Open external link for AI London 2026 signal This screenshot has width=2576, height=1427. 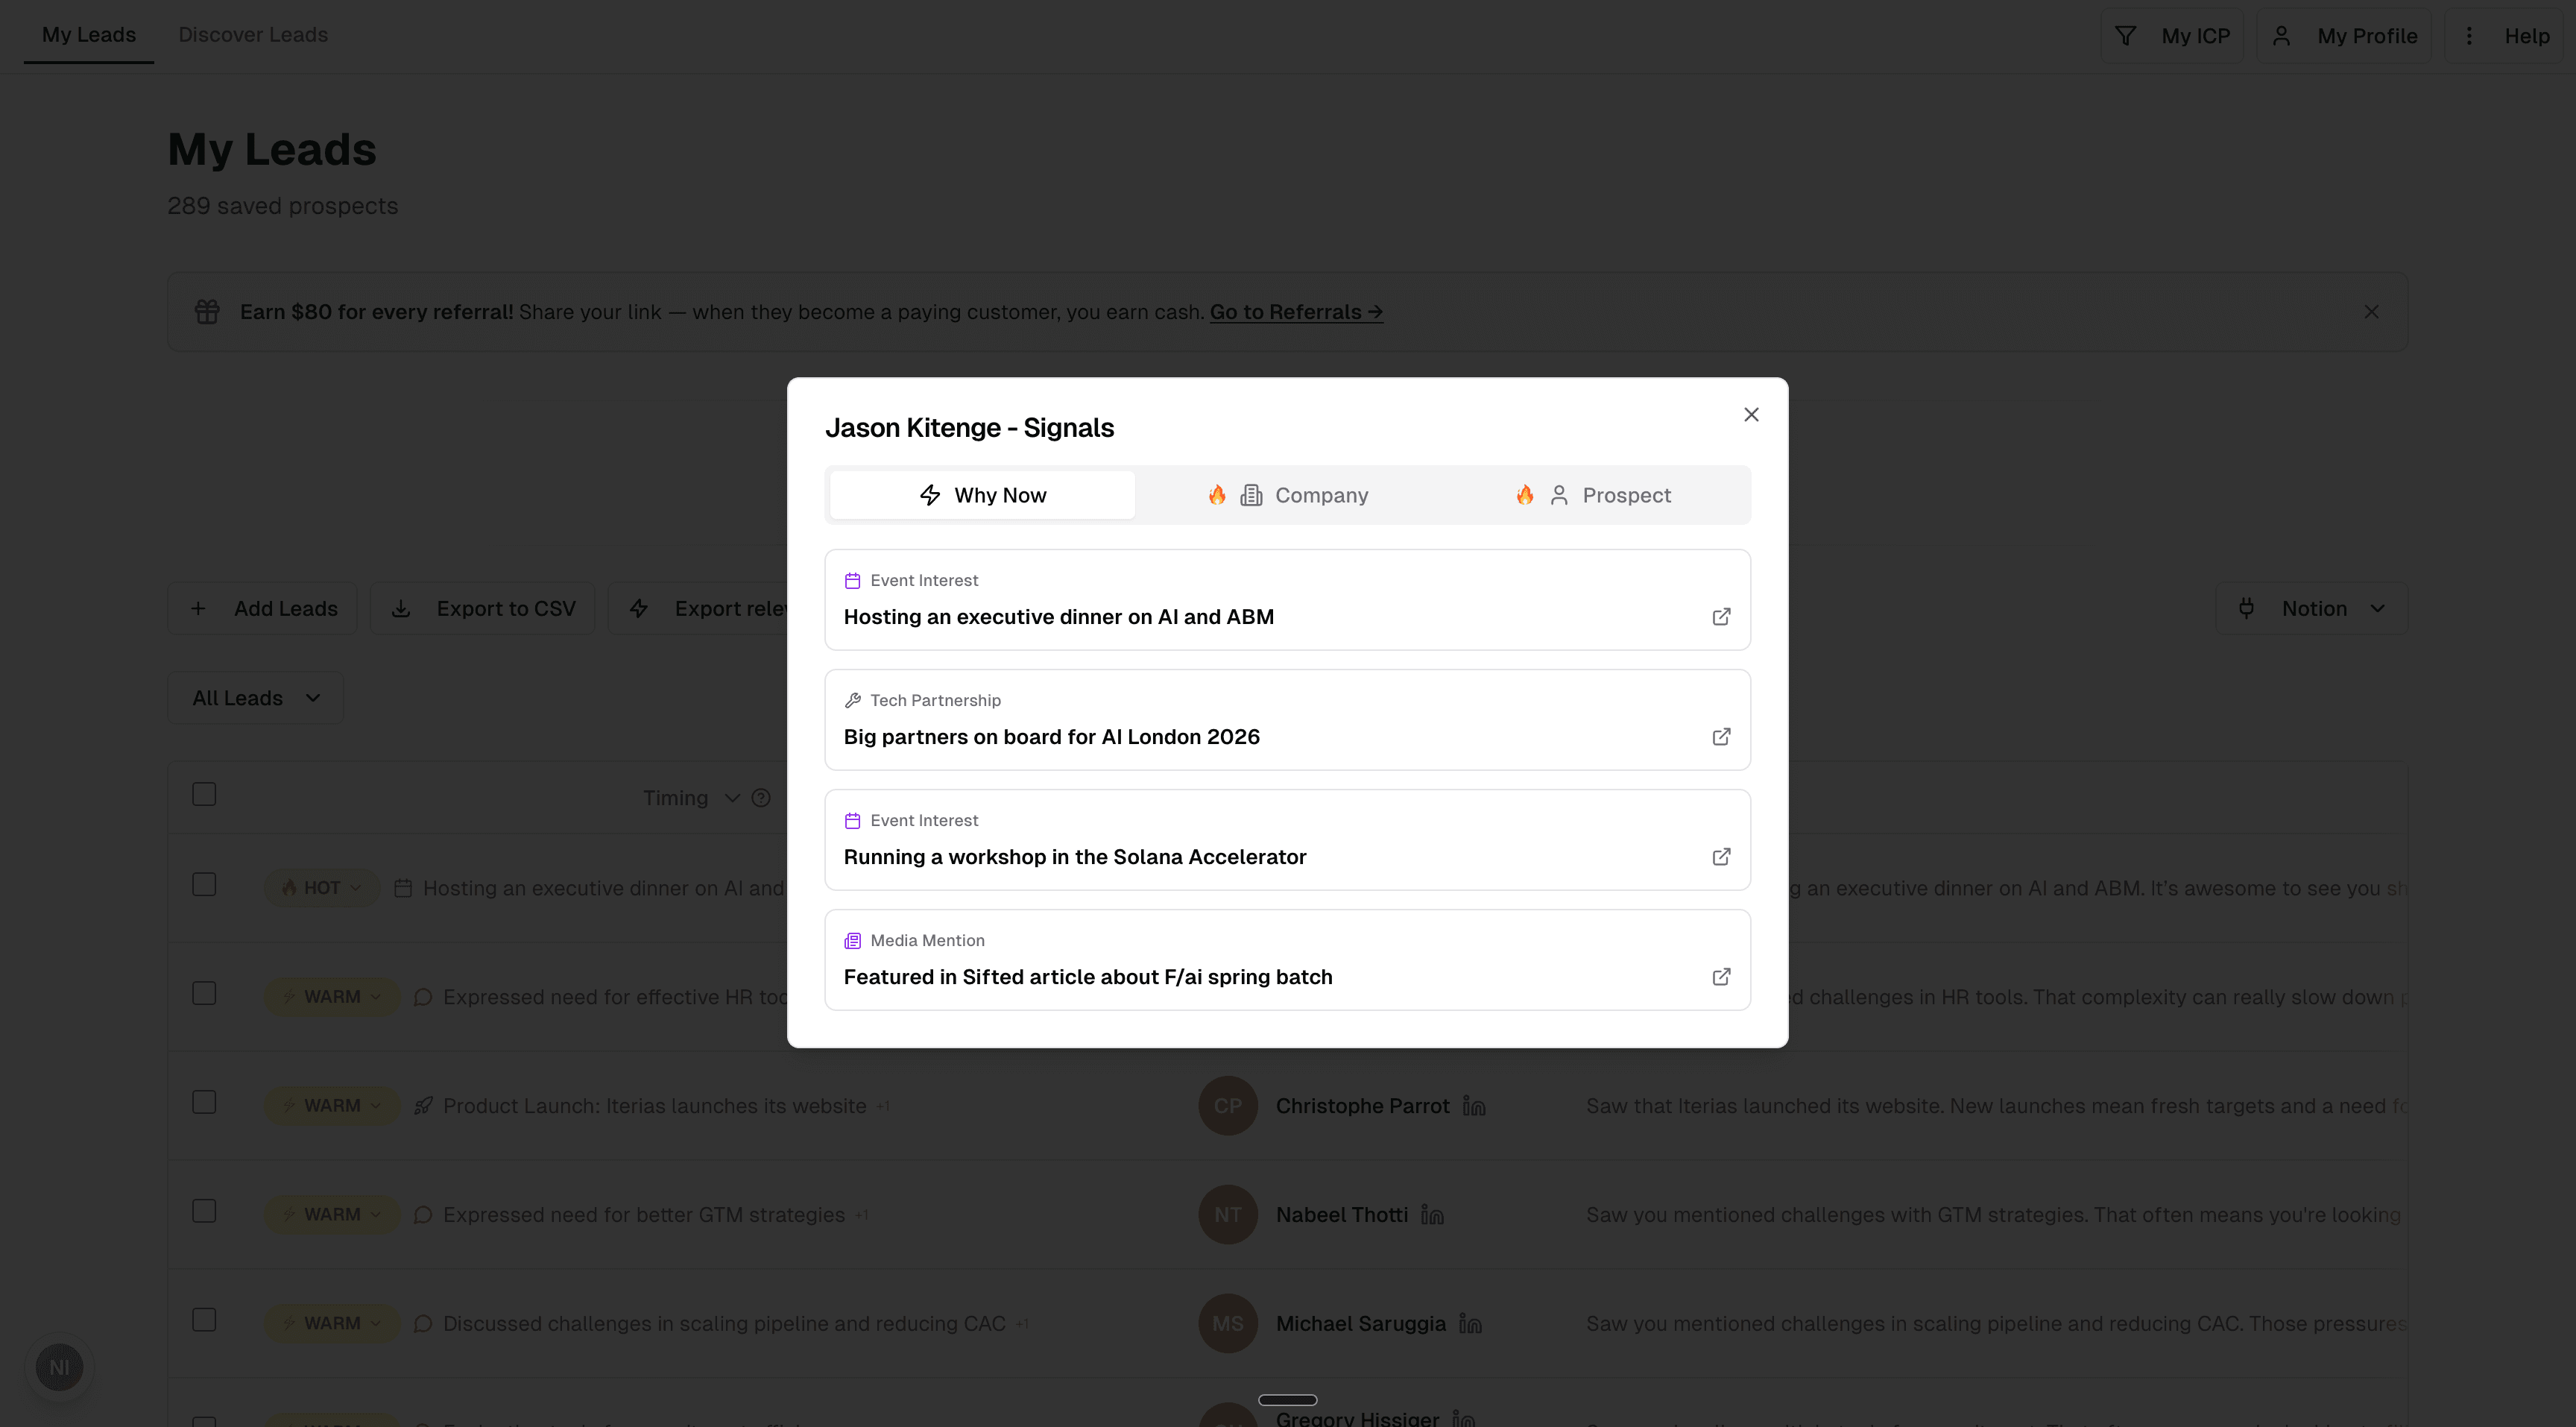tap(1721, 737)
